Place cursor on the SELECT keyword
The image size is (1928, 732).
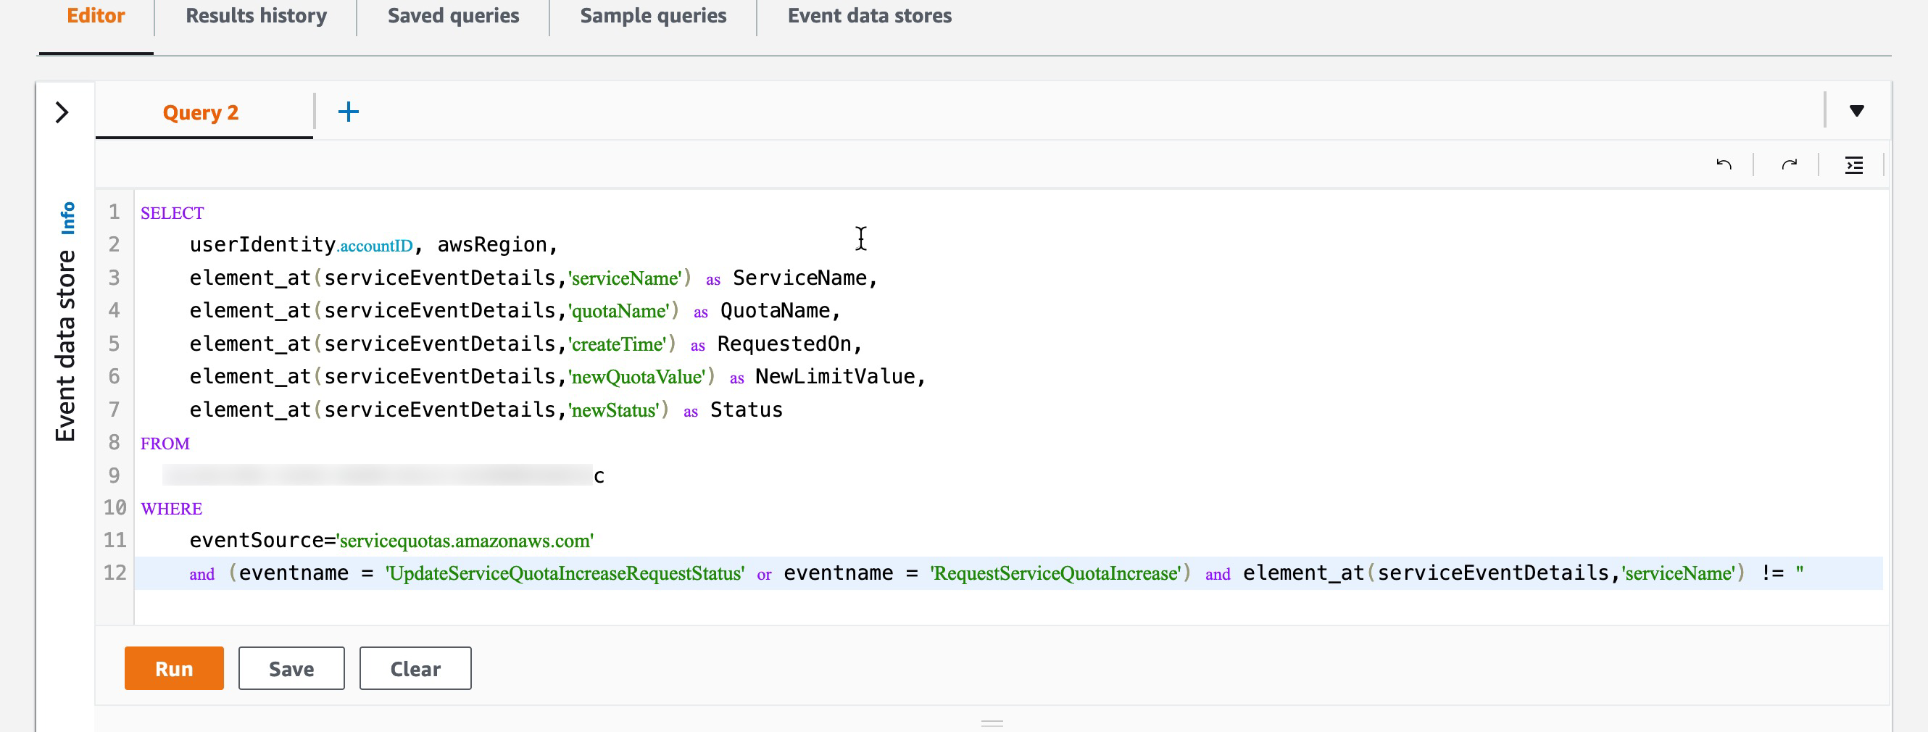coord(171,212)
